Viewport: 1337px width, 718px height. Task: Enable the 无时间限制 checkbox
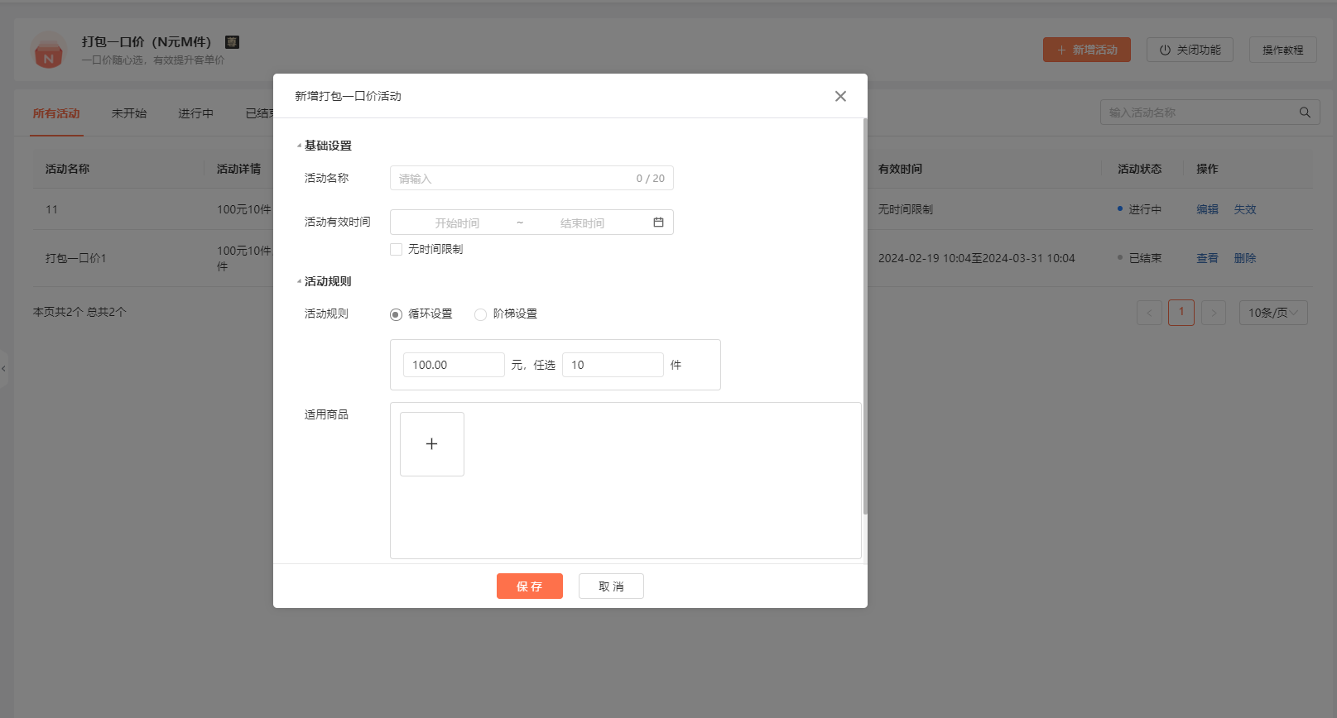pos(397,249)
